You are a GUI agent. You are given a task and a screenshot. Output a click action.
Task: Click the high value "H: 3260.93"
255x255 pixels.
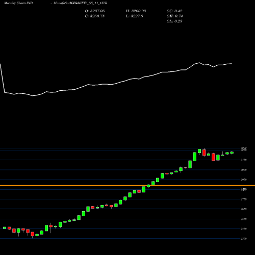[x=136, y=11]
